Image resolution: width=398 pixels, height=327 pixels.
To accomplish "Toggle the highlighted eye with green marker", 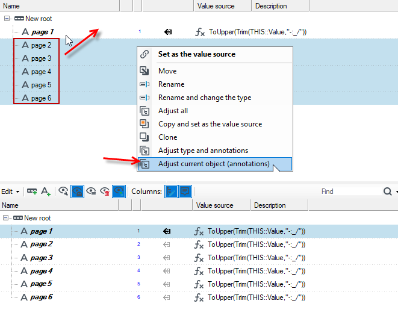I will (x=119, y=192).
